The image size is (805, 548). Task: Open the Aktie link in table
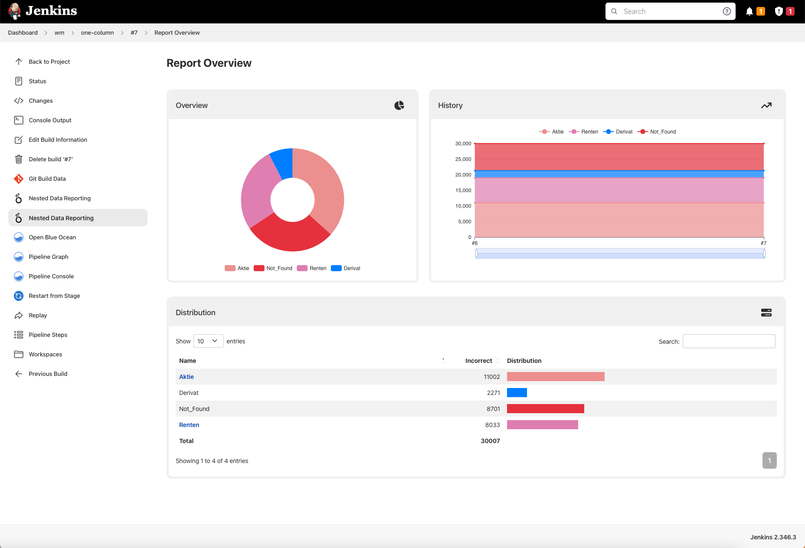pyautogui.click(x=187, y=377)
